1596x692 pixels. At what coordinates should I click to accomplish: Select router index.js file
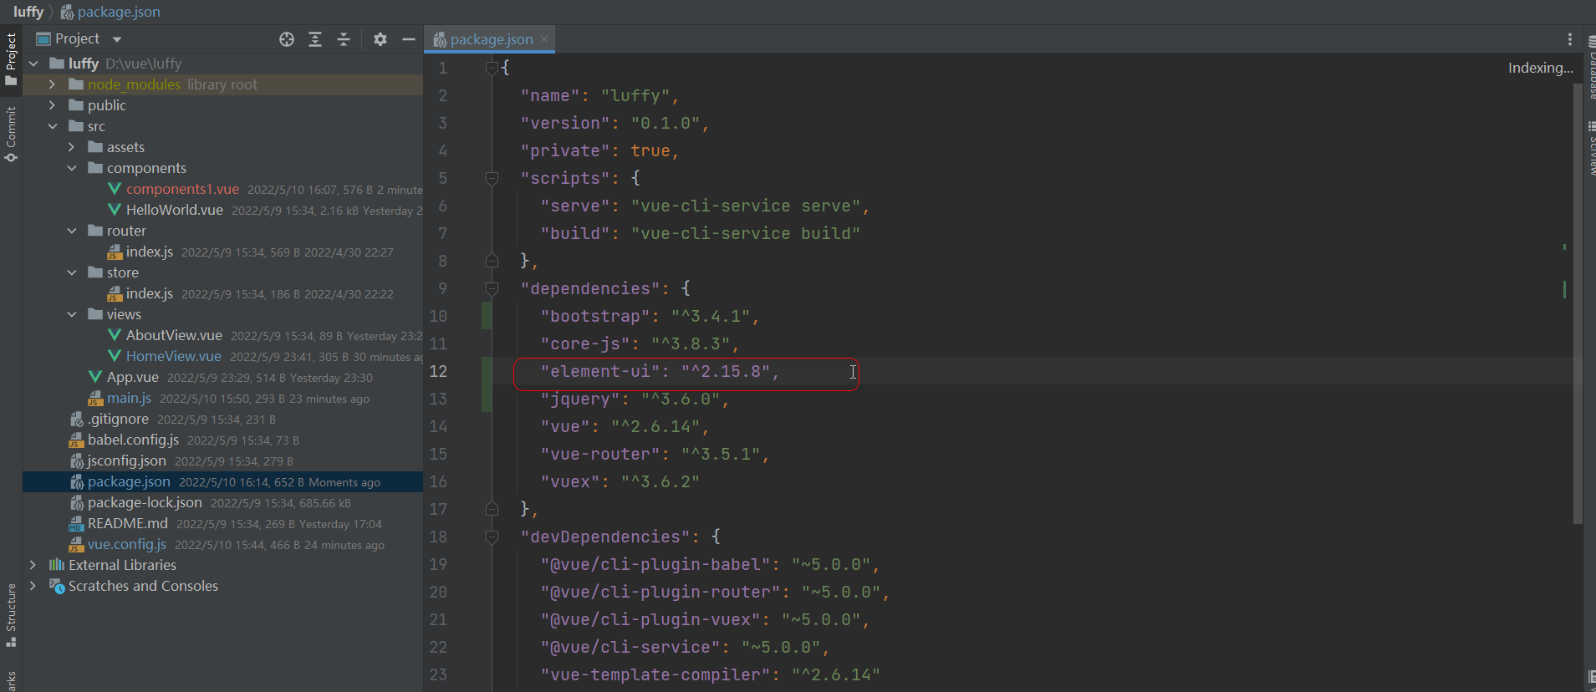pyautogui.click(x=149, y=252)
